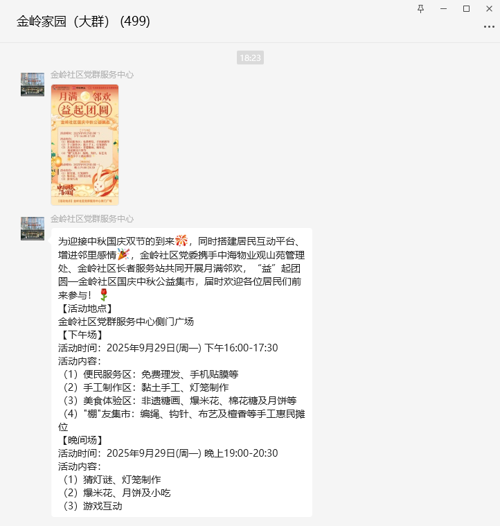This screenshot has height=526, width=500.
Task: Open the three-dot chat info menu
Action: click(x=489, y=27)
